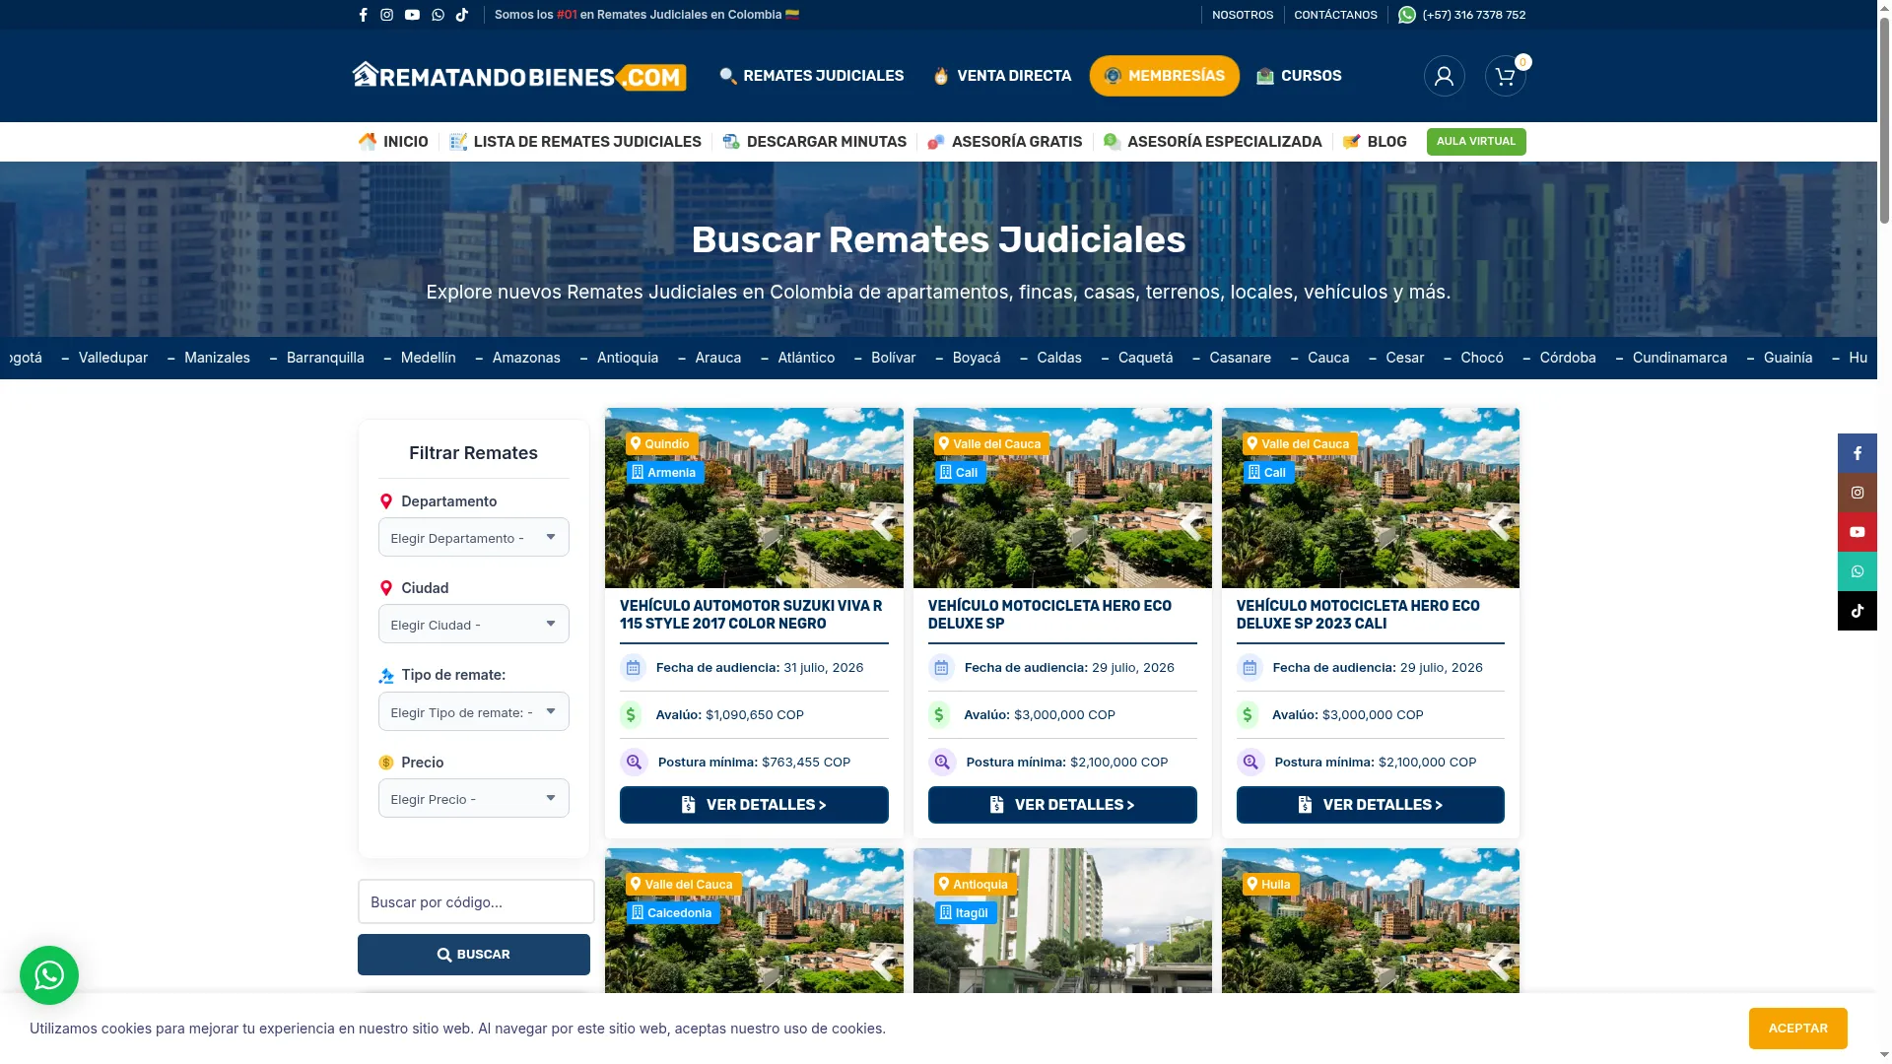
Task: Open the shopping cart icon
Action: (1505, 76)
